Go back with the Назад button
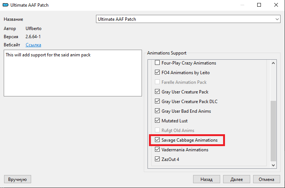The height and width of the screenshot is (188, 285). click(206, 179)
